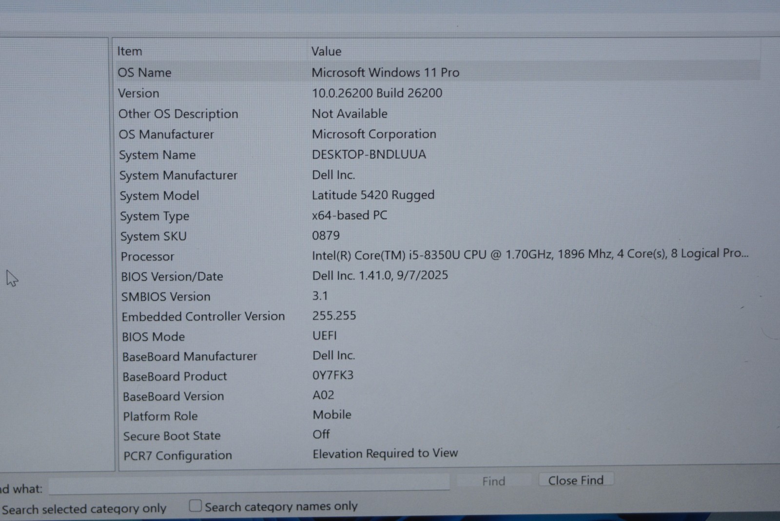Screen dimensions: 780x521
Task: Select the System Manufacturer row
Action: pyautogui.click(x=437, y=175)
